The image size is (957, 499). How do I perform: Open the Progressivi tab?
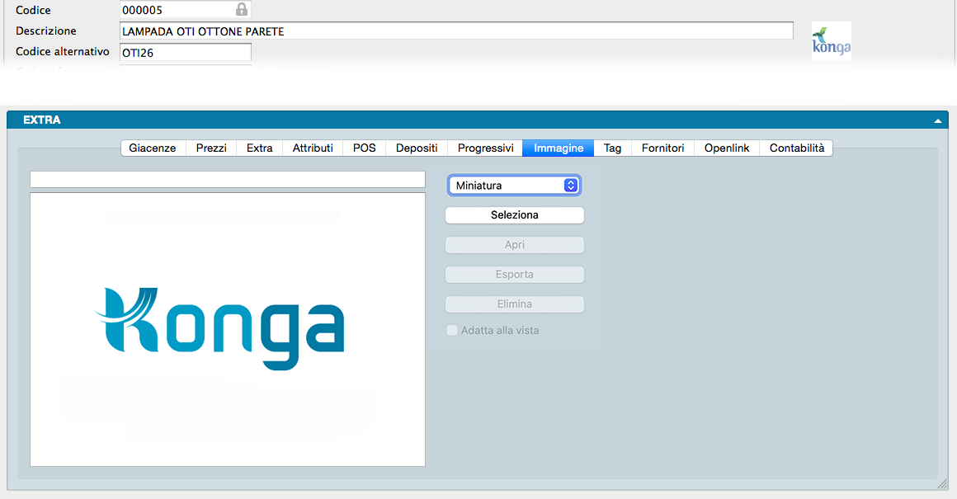click(485, 148)
